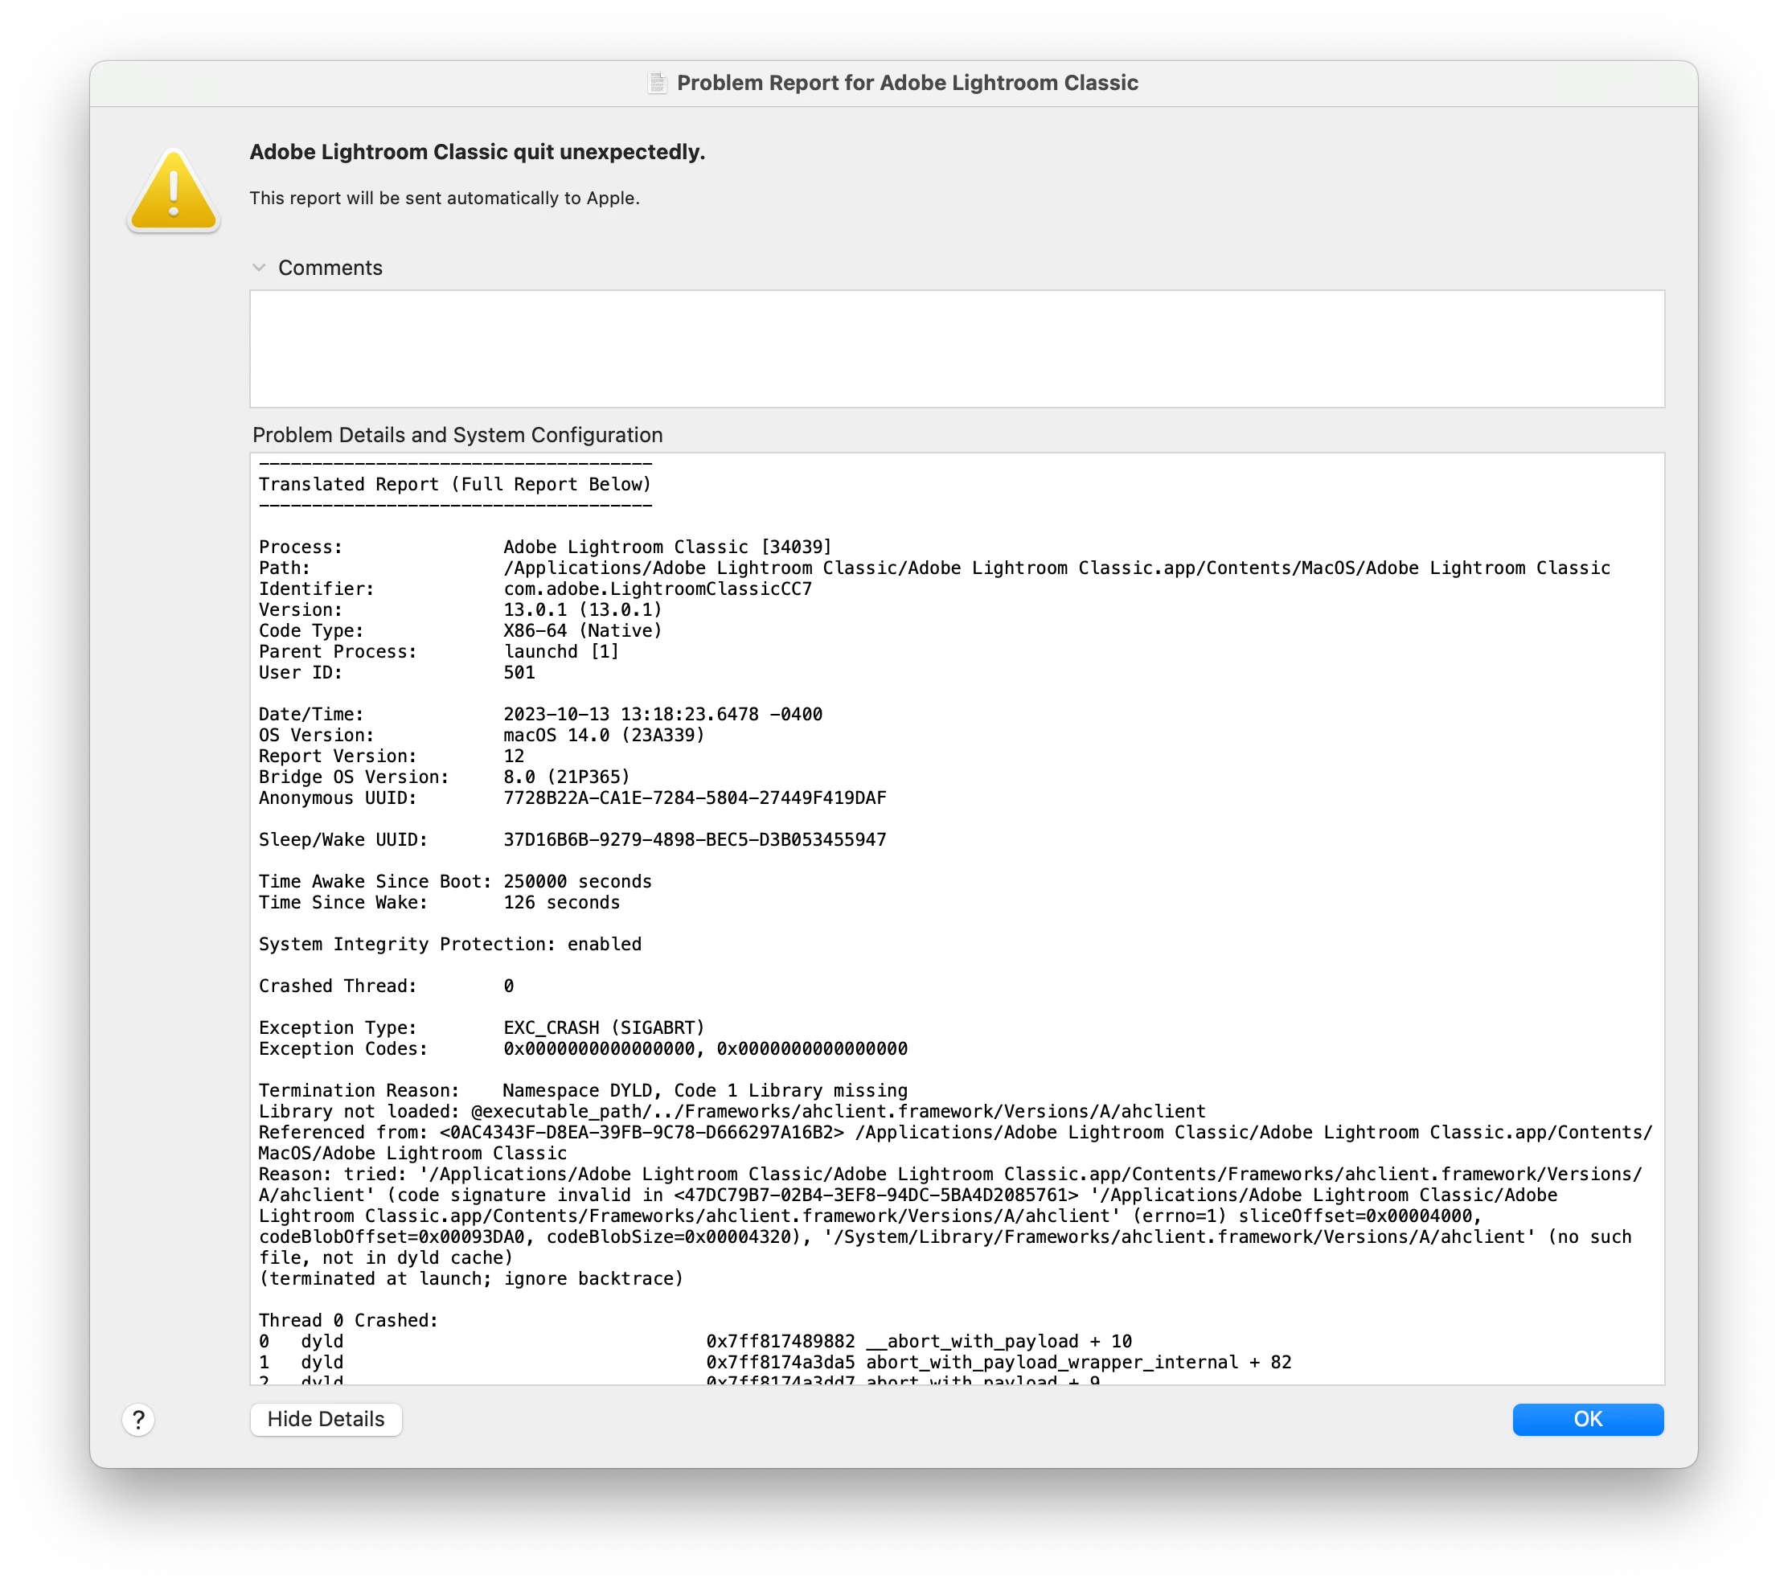Click the 'Thread 0 Crashed:' line
The height and width of the screenshot is (1587, 1788).
click(348, 1320)
